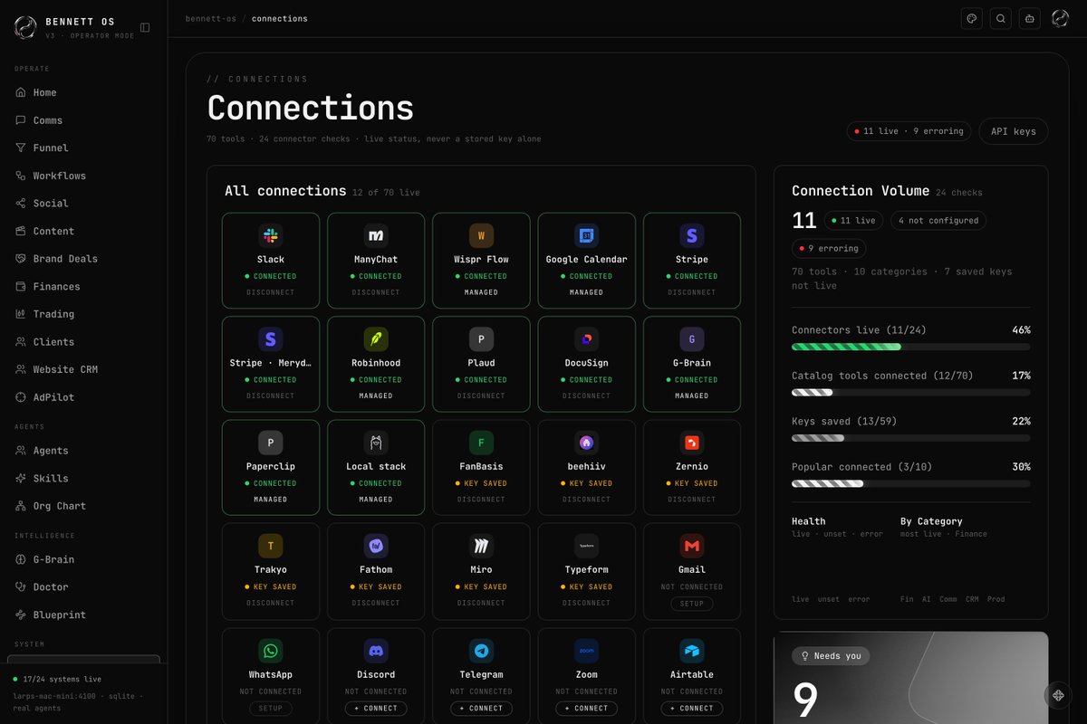Click the Zoom app icon
The image size is (1087, 724).
point(586,651)
